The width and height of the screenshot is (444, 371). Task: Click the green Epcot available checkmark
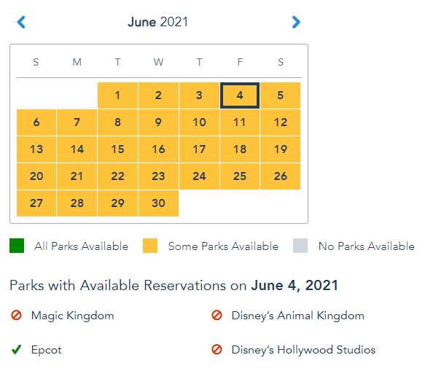(17, 349)
